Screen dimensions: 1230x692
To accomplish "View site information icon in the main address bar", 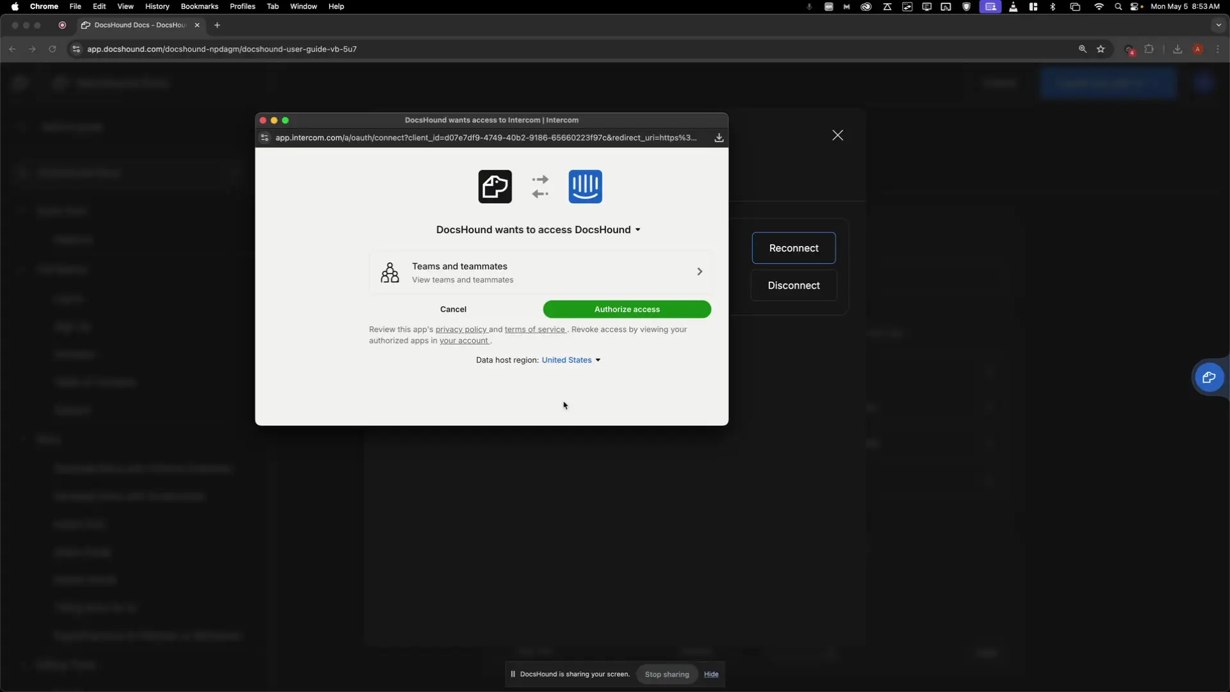I will [x=76, y=49].
